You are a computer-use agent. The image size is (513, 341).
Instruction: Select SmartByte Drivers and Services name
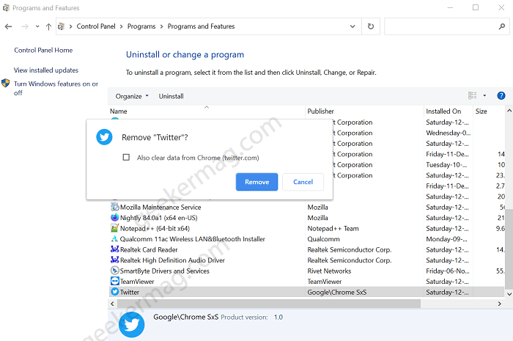point(165,271)
